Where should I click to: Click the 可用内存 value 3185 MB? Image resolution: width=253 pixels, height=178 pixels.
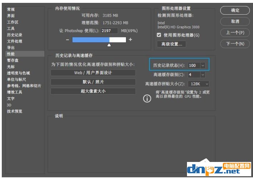(110, 15)
